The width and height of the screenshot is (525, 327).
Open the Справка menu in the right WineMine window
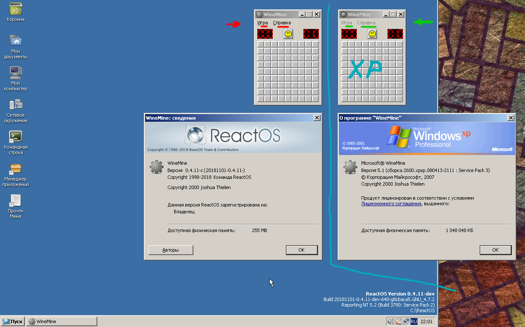(x=366, y=23)
